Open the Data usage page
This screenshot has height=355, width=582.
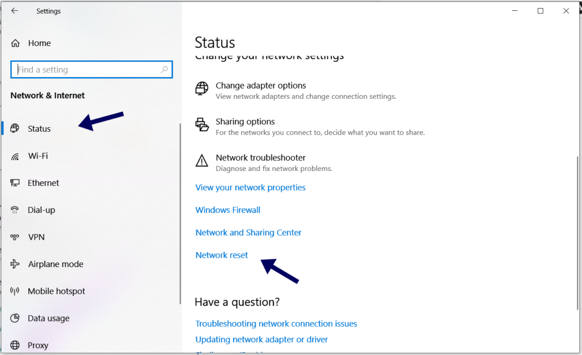pyautogui.click(x=48, y=318)
